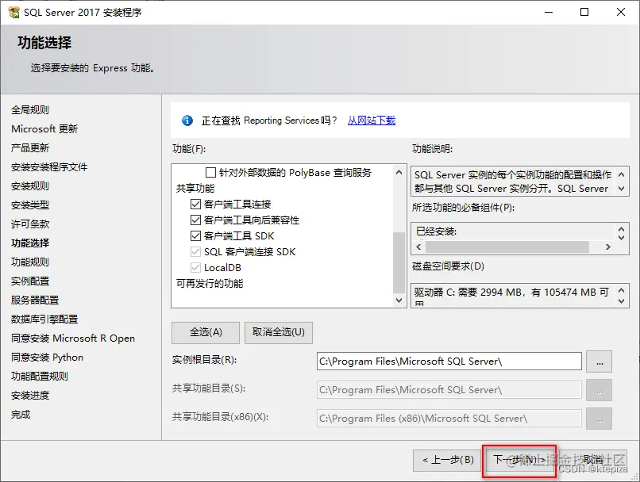Image resolution: width=640 pixels, height=482 pixels.
Task: Check the PolyBase 查询服务 checkbox
Action: [210, 173]
